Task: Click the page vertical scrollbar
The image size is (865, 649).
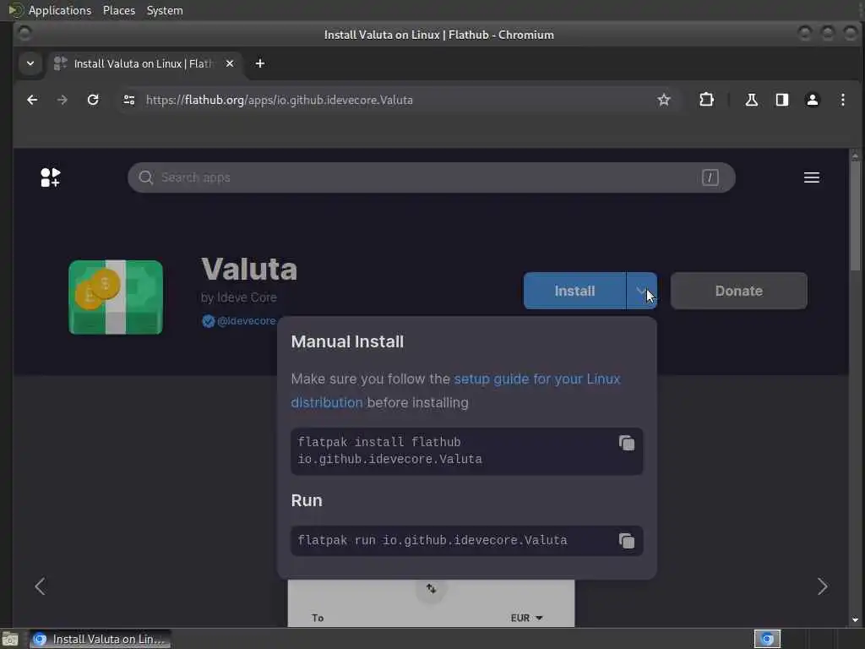Action: point(855,216)
